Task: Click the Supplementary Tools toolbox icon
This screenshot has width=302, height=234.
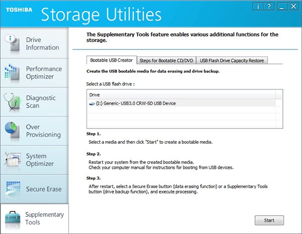Action: tap(13, 219)
